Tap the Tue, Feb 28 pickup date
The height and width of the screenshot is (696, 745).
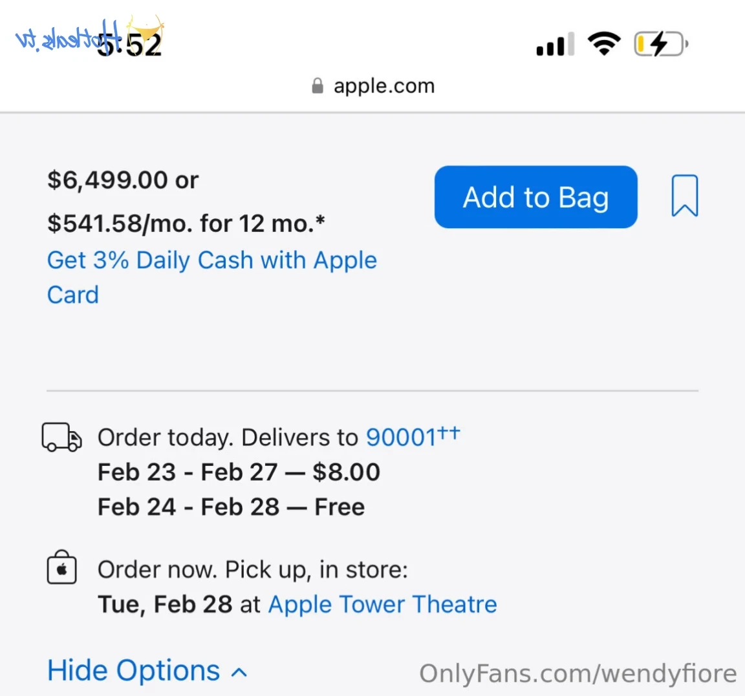[x=165, y=604]
